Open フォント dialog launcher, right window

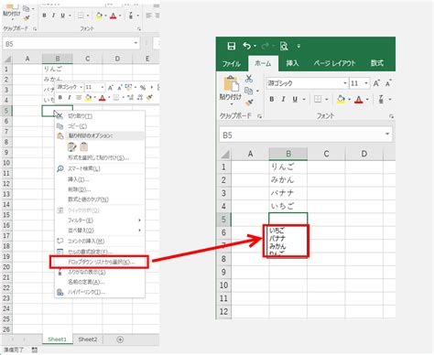tap(391, 116)
